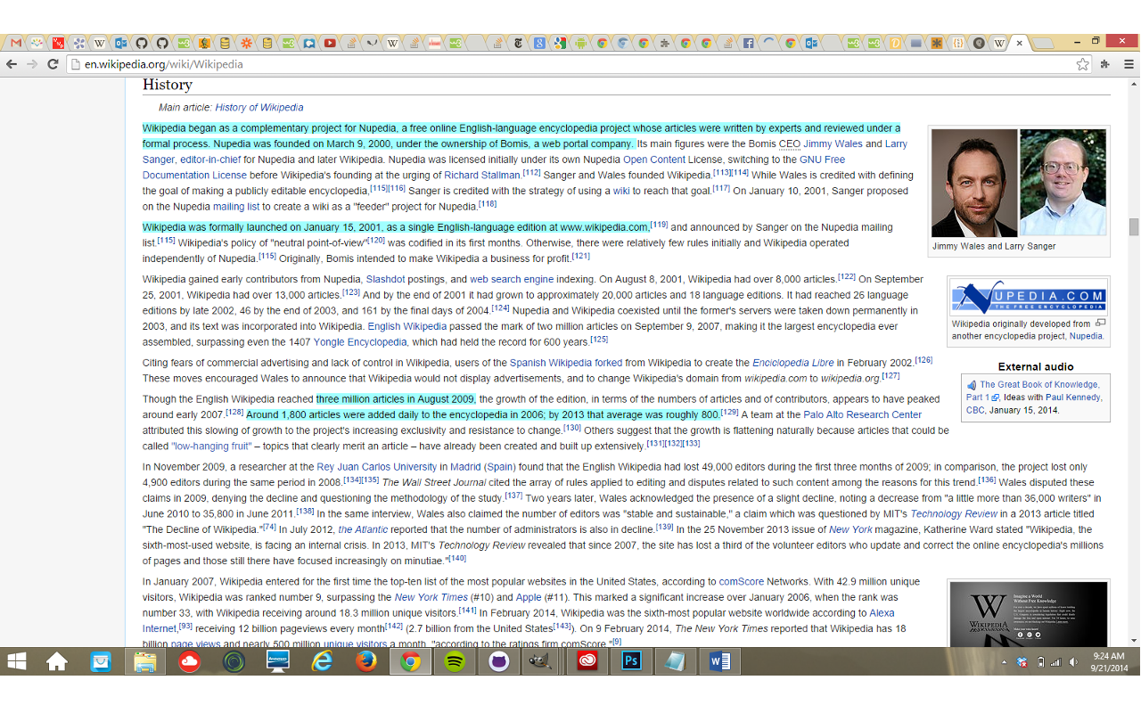Open citation reference [112]
The width and height of the screenshot is (1141, 713).
click(x=531, y=172)
